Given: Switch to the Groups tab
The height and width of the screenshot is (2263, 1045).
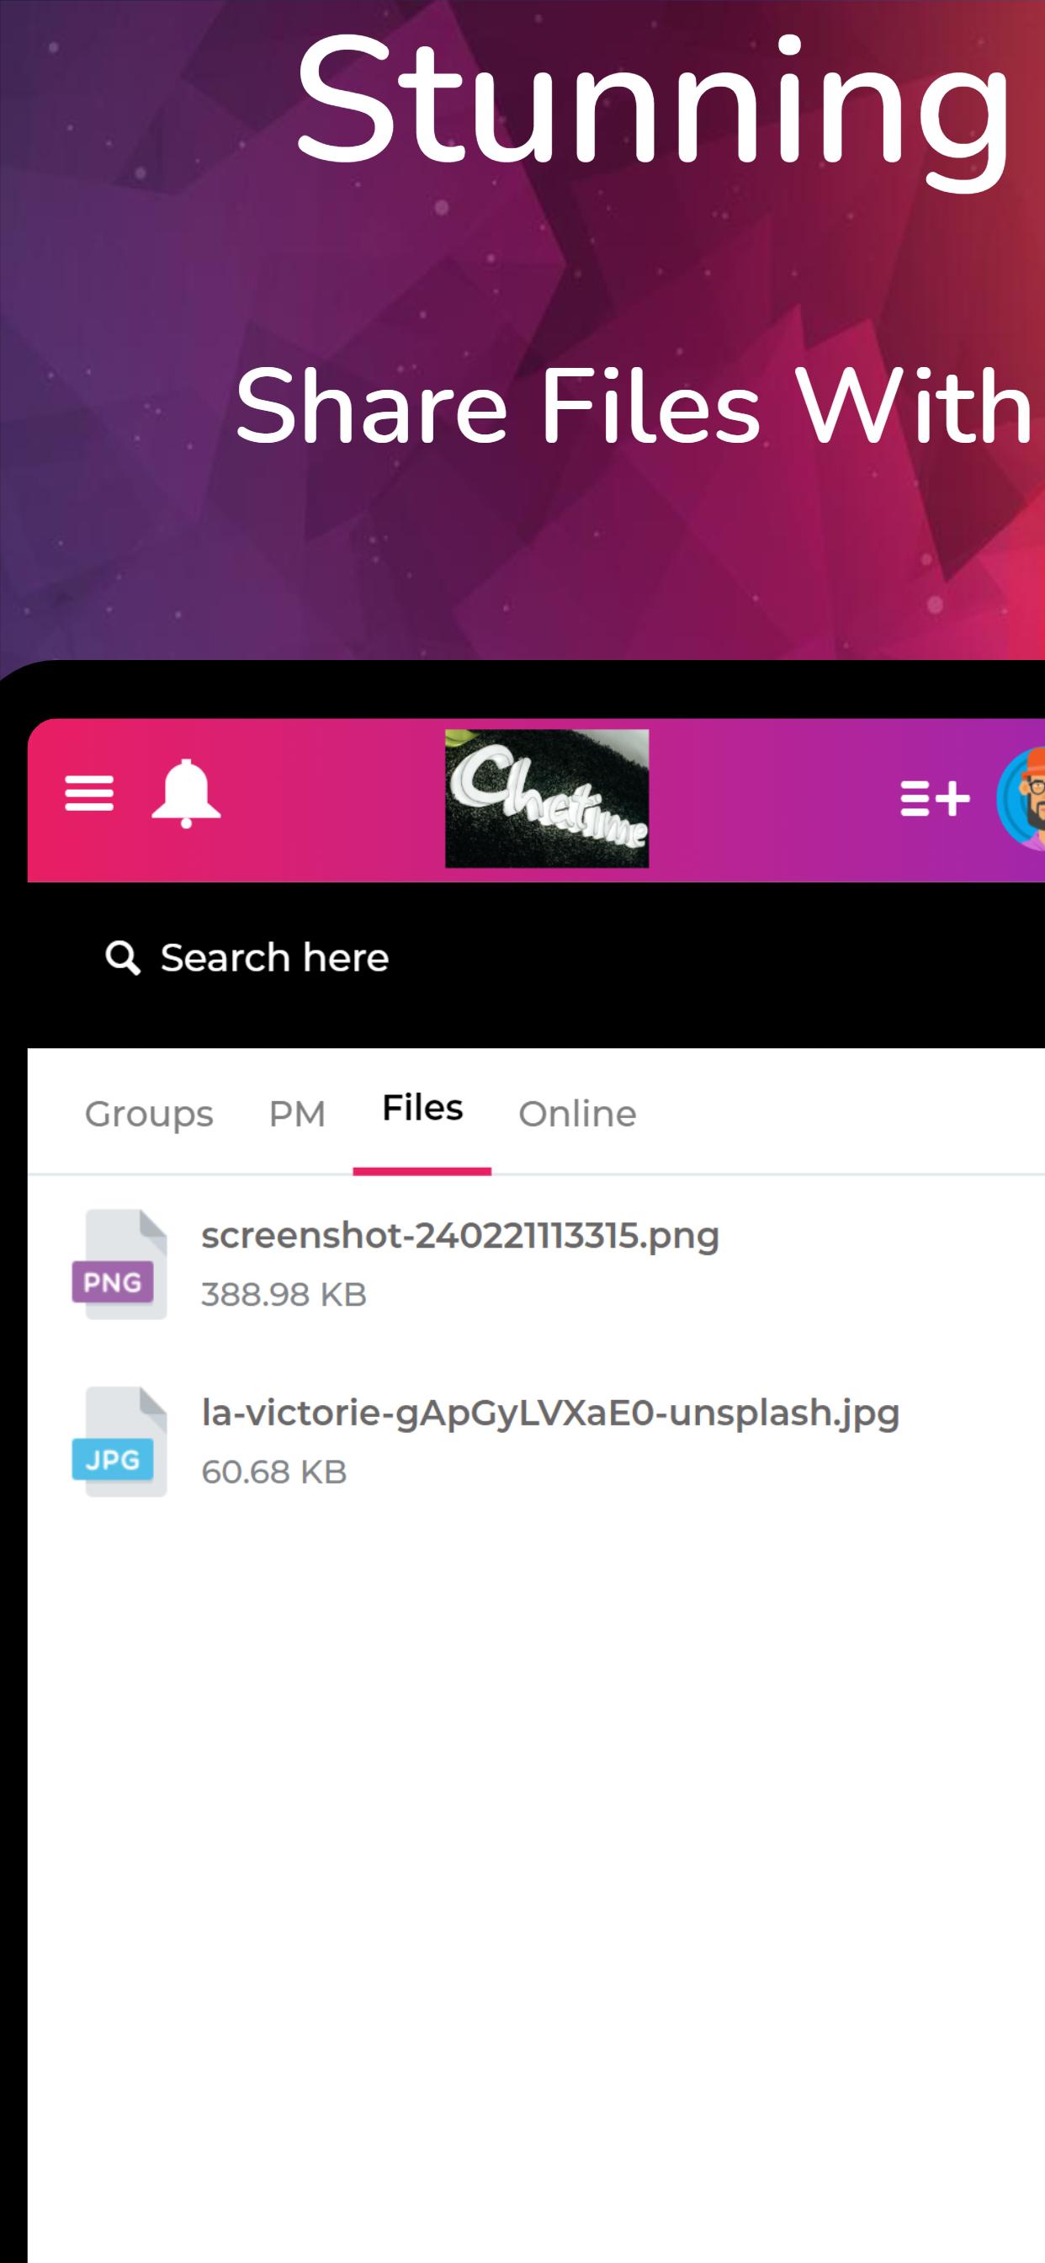Looking at the screenshot, I should 149,1114.
